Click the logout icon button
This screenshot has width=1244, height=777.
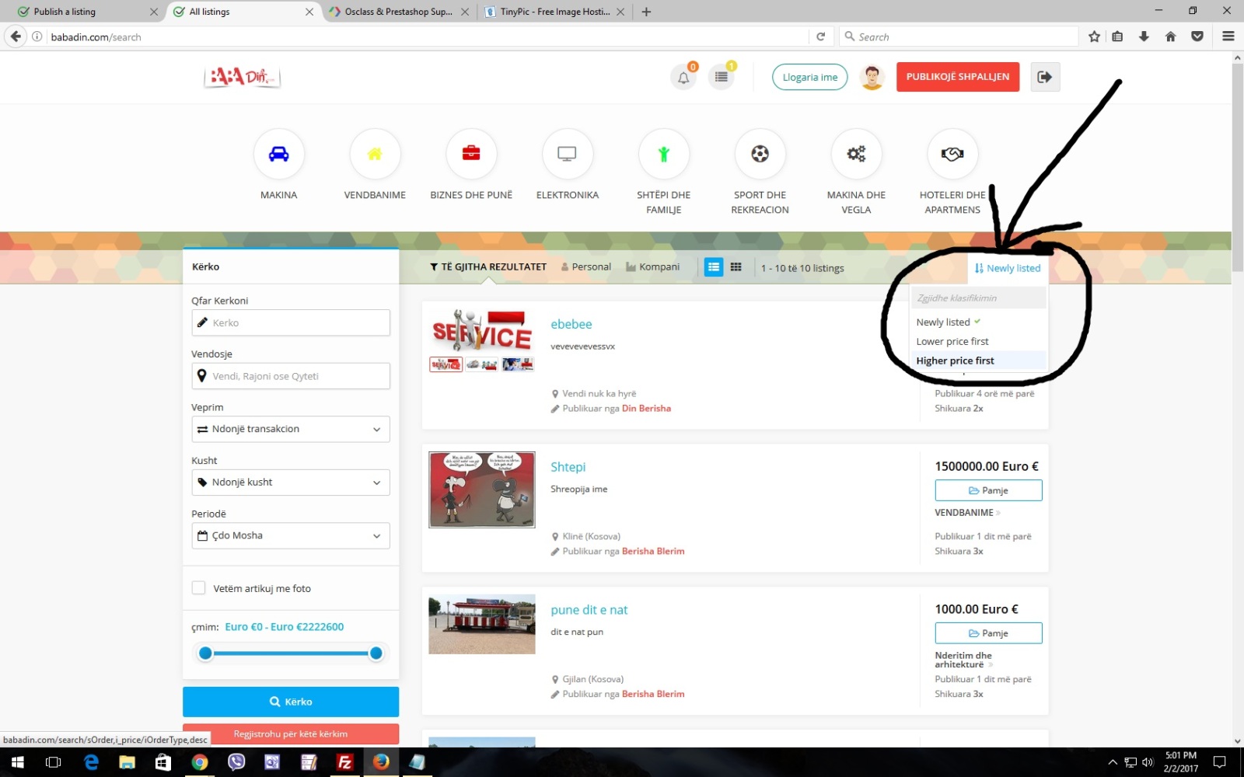1045,77
